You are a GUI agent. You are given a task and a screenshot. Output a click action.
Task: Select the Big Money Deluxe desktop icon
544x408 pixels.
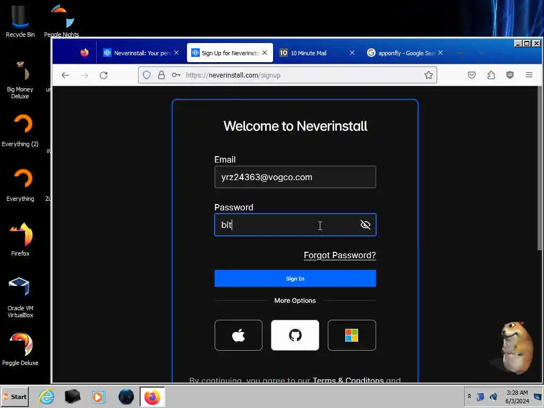20,80
